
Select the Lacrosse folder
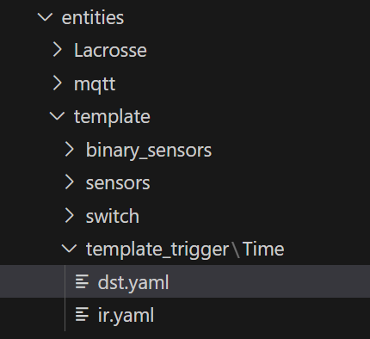coord(110,51)
